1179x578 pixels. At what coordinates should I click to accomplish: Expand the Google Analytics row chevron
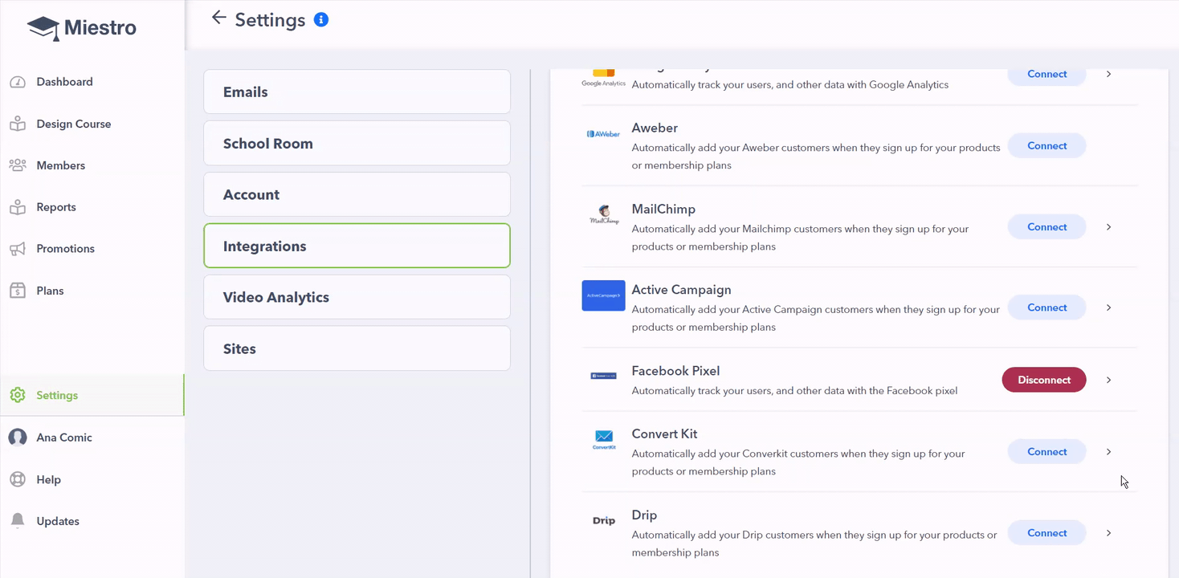click(x=1108, y=74)
